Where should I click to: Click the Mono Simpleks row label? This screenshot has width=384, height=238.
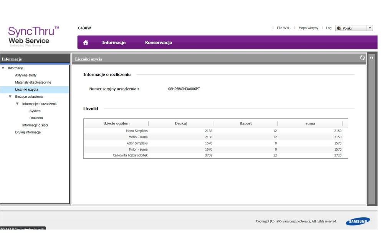[x=137, y=131]
